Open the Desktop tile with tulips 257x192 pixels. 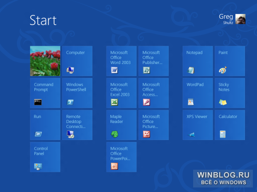click(45, 61)
